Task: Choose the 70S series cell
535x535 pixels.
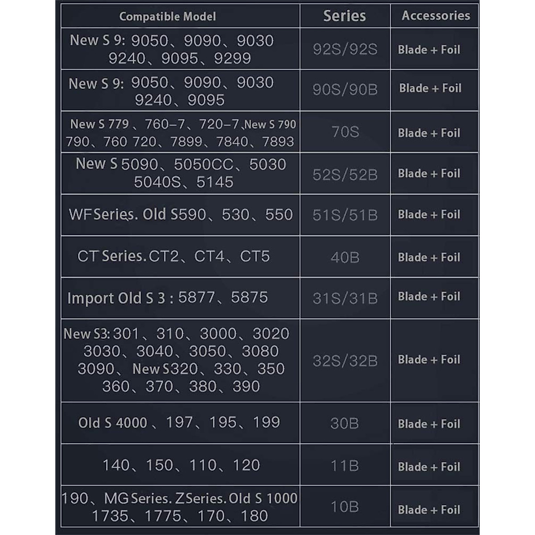Action: (345, 132)
